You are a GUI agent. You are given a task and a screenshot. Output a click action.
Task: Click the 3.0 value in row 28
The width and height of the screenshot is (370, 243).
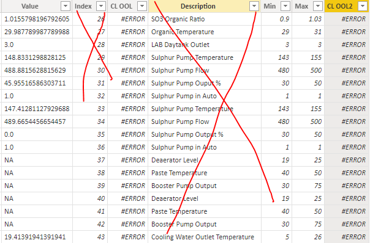[9, 45]
